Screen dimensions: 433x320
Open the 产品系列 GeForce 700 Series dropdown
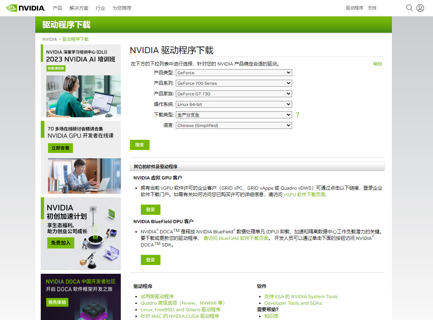coord(234,83)
